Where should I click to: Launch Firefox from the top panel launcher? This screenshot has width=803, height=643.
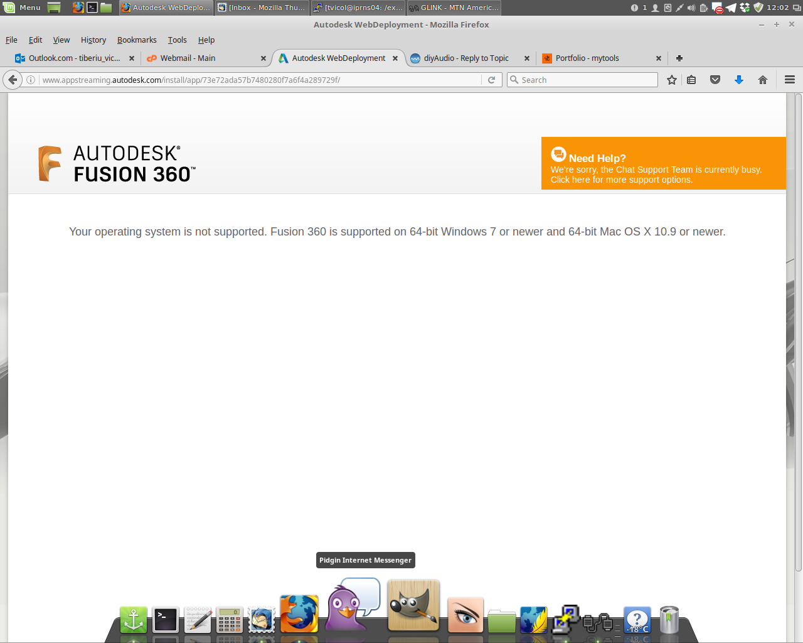pyautogui.click(x=78, y=8)
